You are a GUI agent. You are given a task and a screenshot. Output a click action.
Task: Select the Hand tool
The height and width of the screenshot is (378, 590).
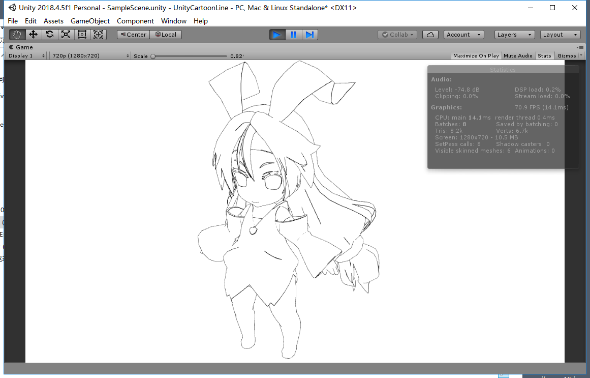(x=17, y=35)
